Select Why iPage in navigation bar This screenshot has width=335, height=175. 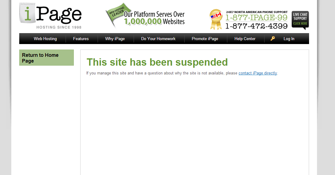pos(115,39)
